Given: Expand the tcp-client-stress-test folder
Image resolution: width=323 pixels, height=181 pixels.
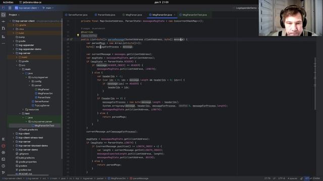Looking at the screenshot, I should click(x=14, y=138).
